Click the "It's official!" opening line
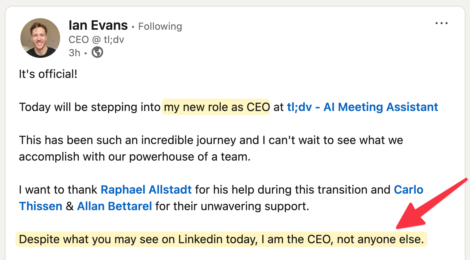 (48, 74)
